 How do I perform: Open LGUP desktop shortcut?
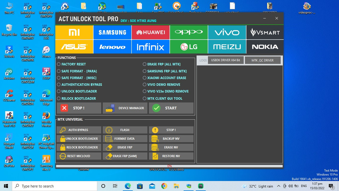(46, 74)
